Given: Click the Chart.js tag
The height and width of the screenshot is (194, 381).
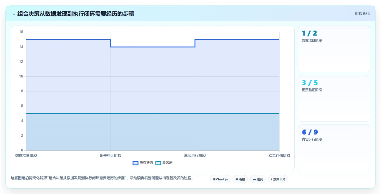Looking at the screenshot, I should [220, 179].
